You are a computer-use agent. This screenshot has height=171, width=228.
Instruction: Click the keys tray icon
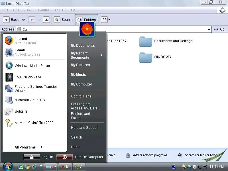(184, 167)
